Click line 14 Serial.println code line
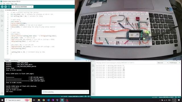The height and width of the screenshot is (102, 182). 34,36
